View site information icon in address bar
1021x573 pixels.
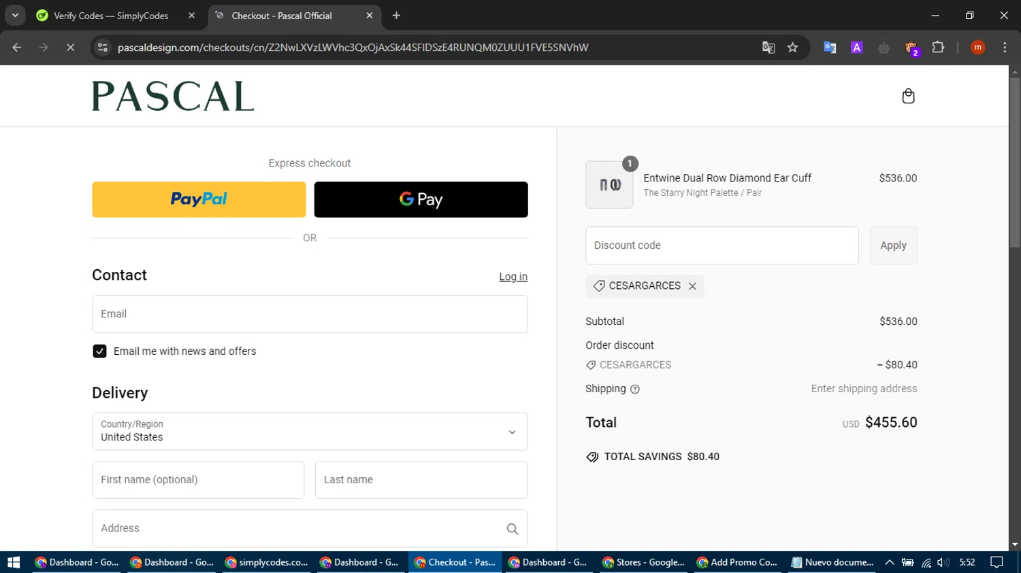pyautogui.click(x=103, y=48)
